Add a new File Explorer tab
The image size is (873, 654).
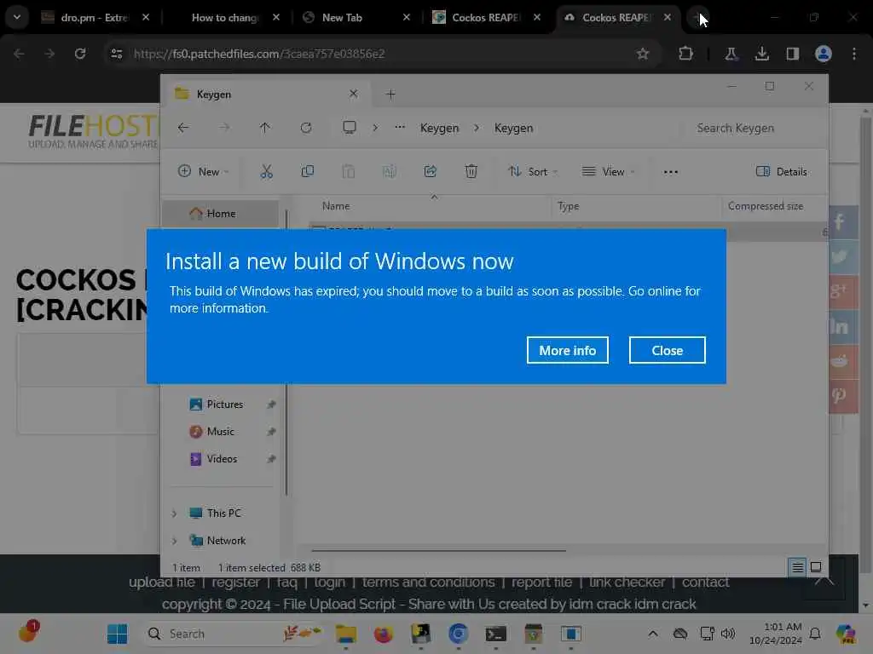pyautogui.click(x=390, y=94)
